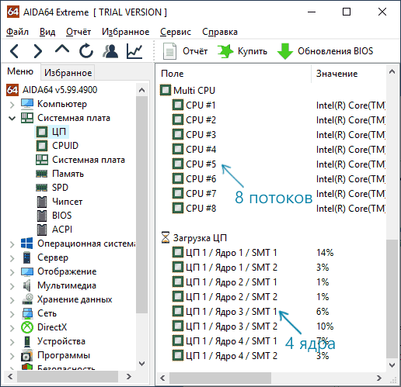Open the Сервис menu
The width and height of the screenshot is (401, 387).
click(176, 32)
